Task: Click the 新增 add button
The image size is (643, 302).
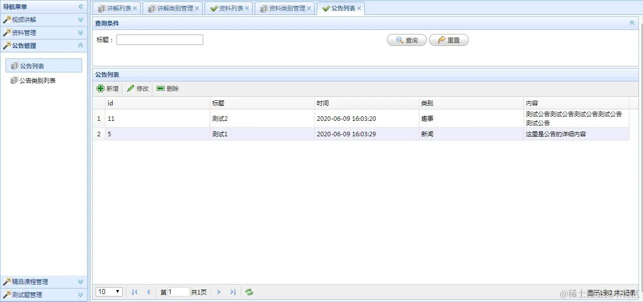Action: (108, 88)
